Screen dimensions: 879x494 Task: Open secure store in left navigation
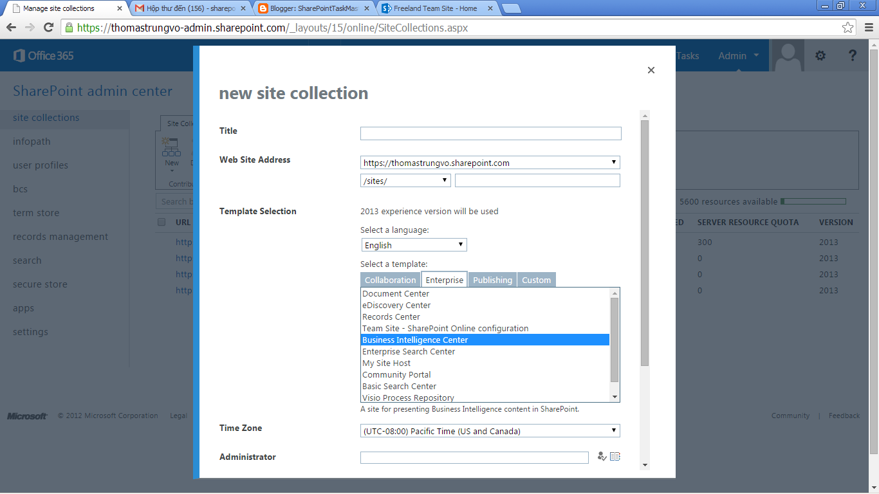40,284
